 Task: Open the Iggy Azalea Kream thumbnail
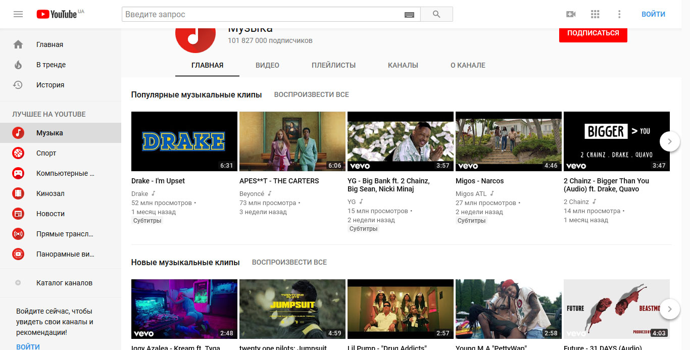pyautogui.click(x=184, y=309)
